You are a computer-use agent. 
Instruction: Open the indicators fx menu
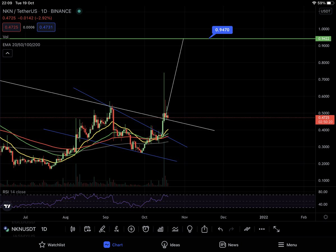pos(116,229)
